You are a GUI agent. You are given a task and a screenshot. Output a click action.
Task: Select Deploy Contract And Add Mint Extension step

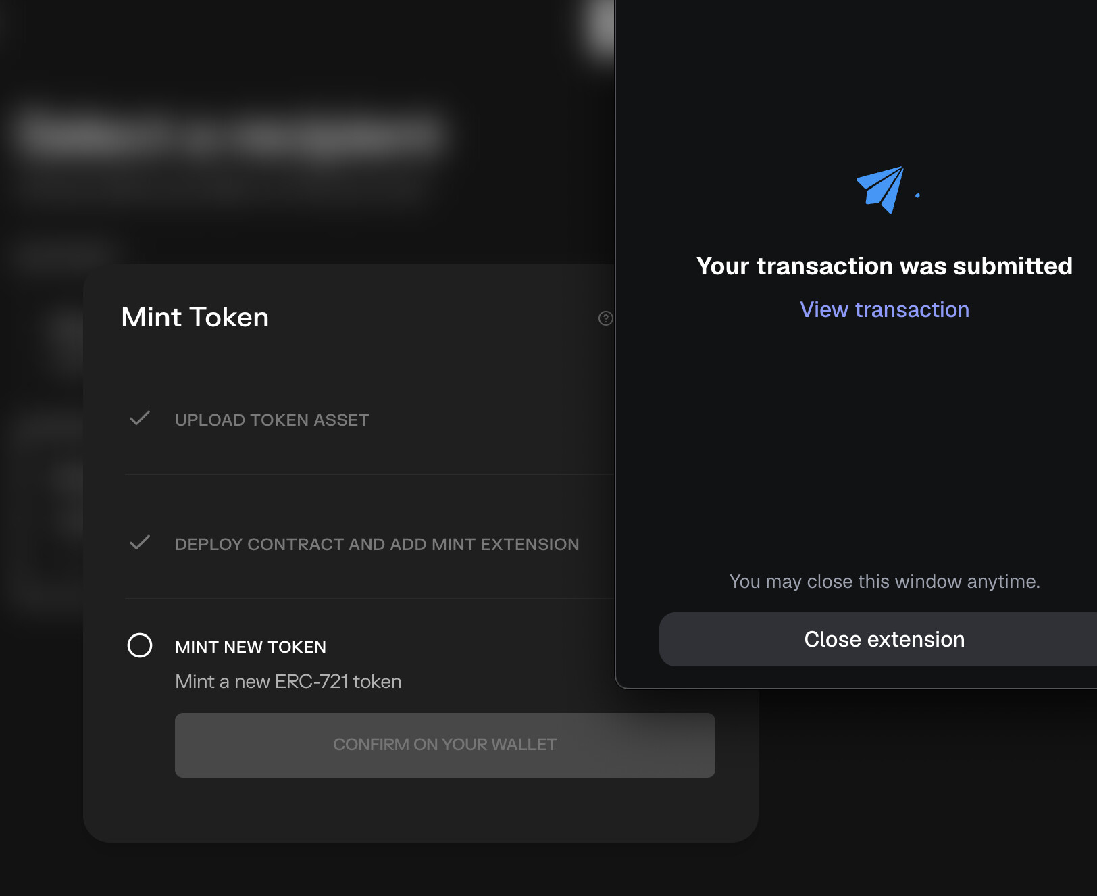377,545
